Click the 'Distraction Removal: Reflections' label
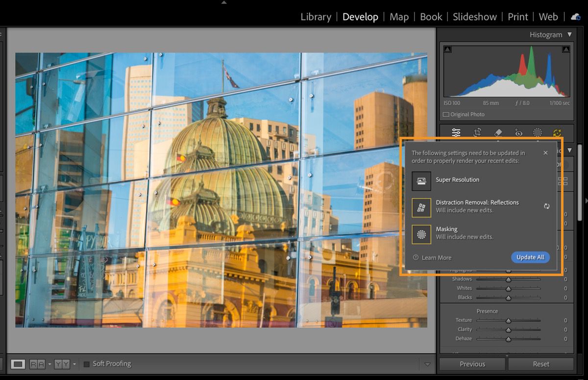This screenshot has width=588, height=380. [477, 202]
